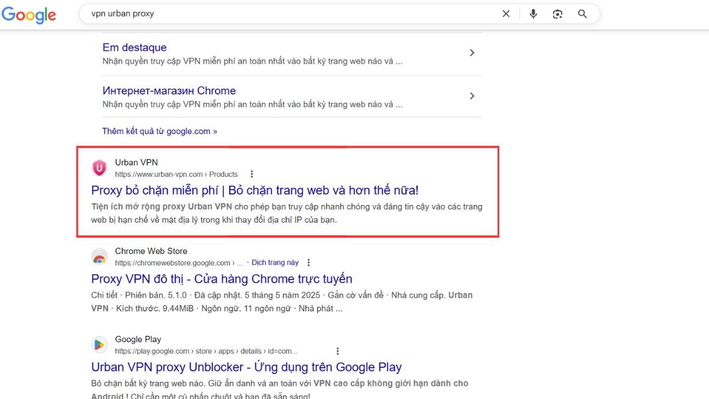Viewport: 709px width, 399px height.
Task: Open 'Urban VPN proxy Unblocker' Google Play result
Action: [246, 367]
